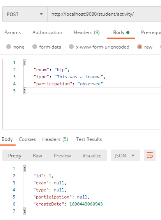Switch to the Params tab

(12, 32)
